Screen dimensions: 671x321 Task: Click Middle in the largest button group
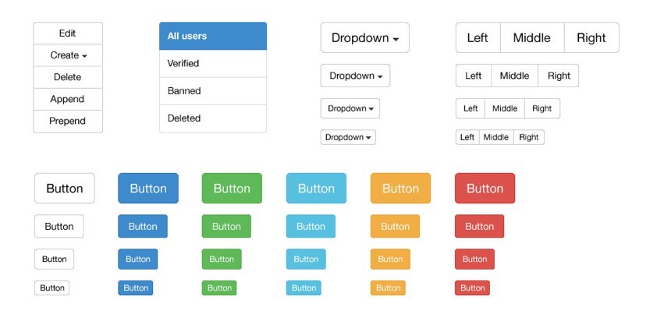pos(531,37)
